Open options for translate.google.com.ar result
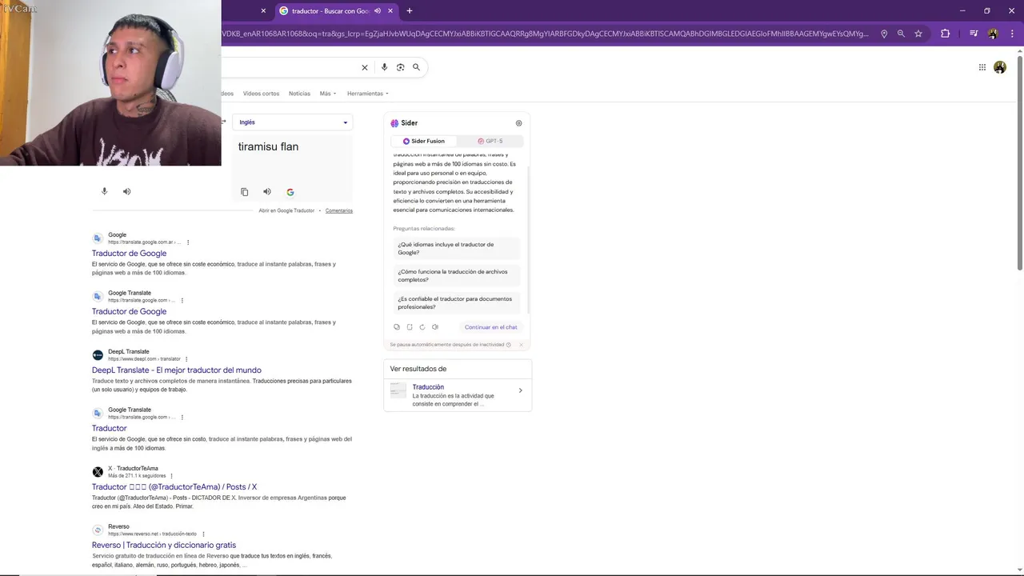The height and width of the screenshot is (576, 1024). (188, 242)
